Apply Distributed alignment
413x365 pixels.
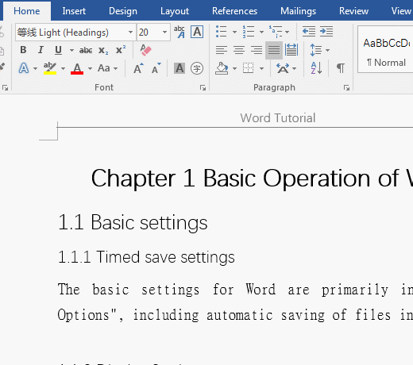point(291,50)
